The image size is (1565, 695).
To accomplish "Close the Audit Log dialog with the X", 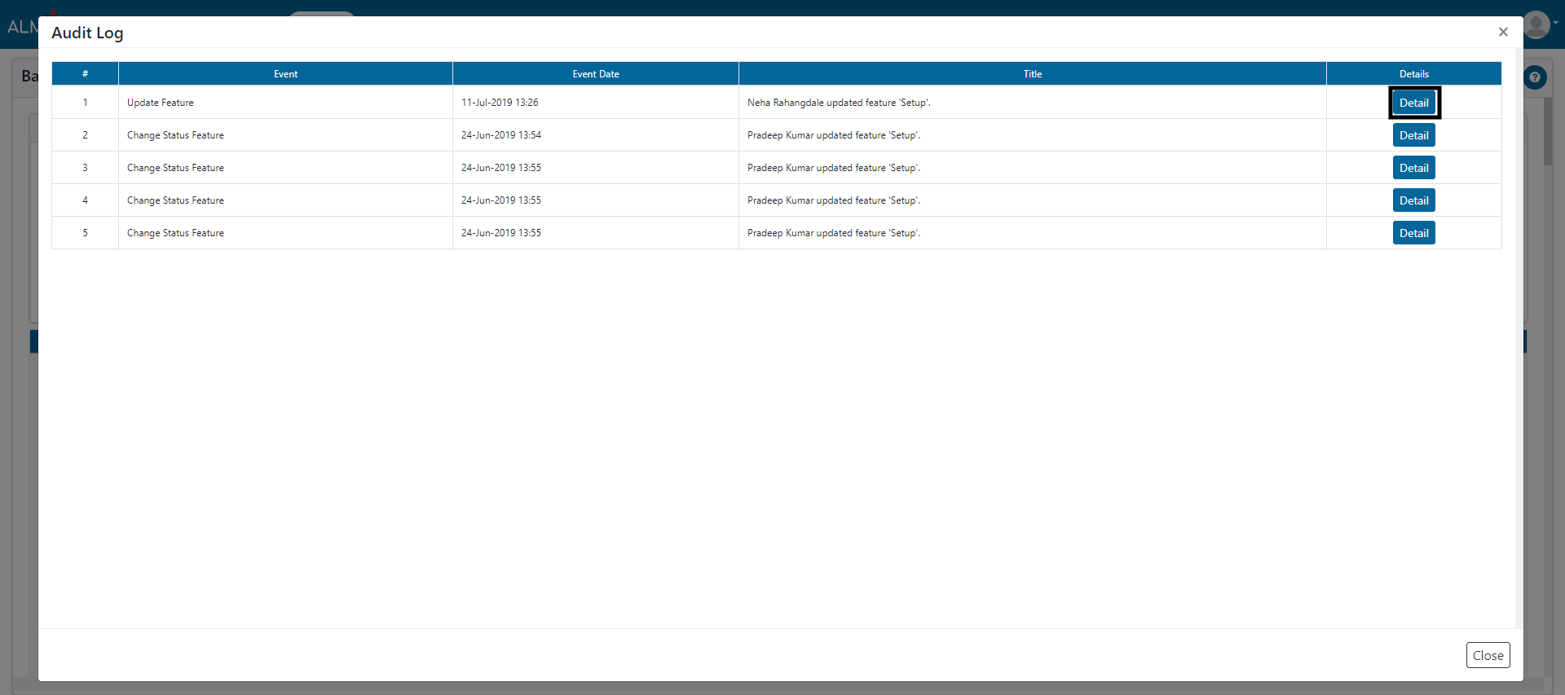I will [1503, 32].
